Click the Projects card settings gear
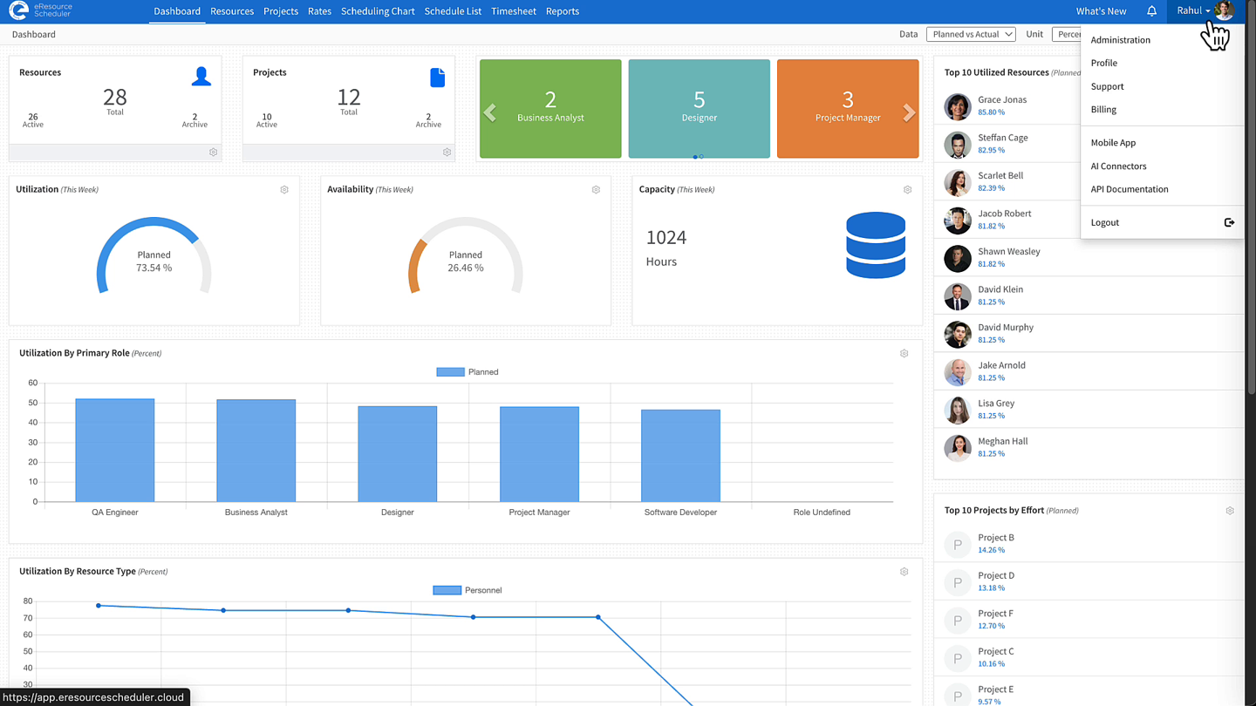1256x706 pixels. point(447,153)
